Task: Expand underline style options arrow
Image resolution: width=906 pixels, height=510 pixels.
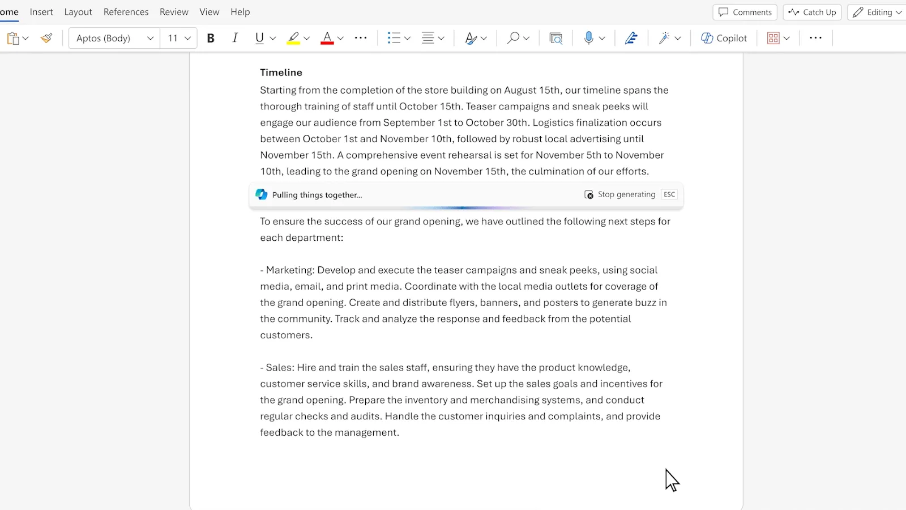Action: tap(273, 38)
